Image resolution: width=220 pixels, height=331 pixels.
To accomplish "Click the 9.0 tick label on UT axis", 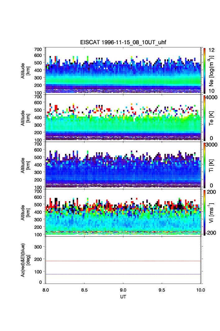I will [123, 290].
